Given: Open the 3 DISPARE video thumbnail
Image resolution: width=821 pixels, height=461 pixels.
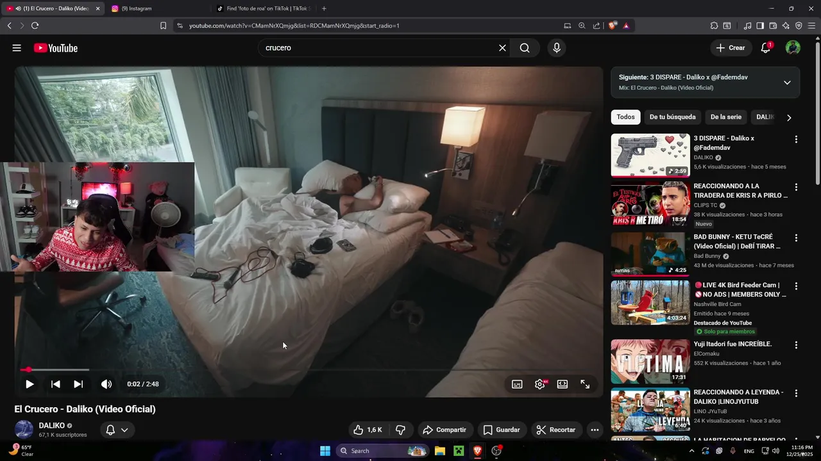Looking at the screenshot, I should 650,155.
